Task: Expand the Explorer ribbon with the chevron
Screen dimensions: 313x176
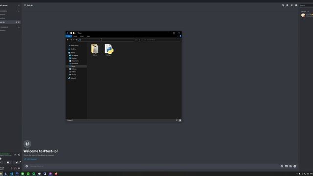Action: pyautogui.click(x=178, y=36)
